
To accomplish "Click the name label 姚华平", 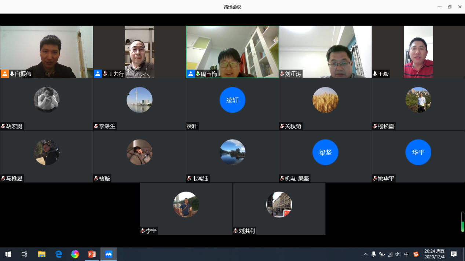I will pos(386,179).
